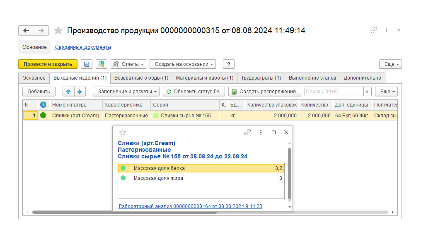Viewport: 421px width, 252px height.
Task: Click the Номенклатура column header
Action: coord(76,105)
